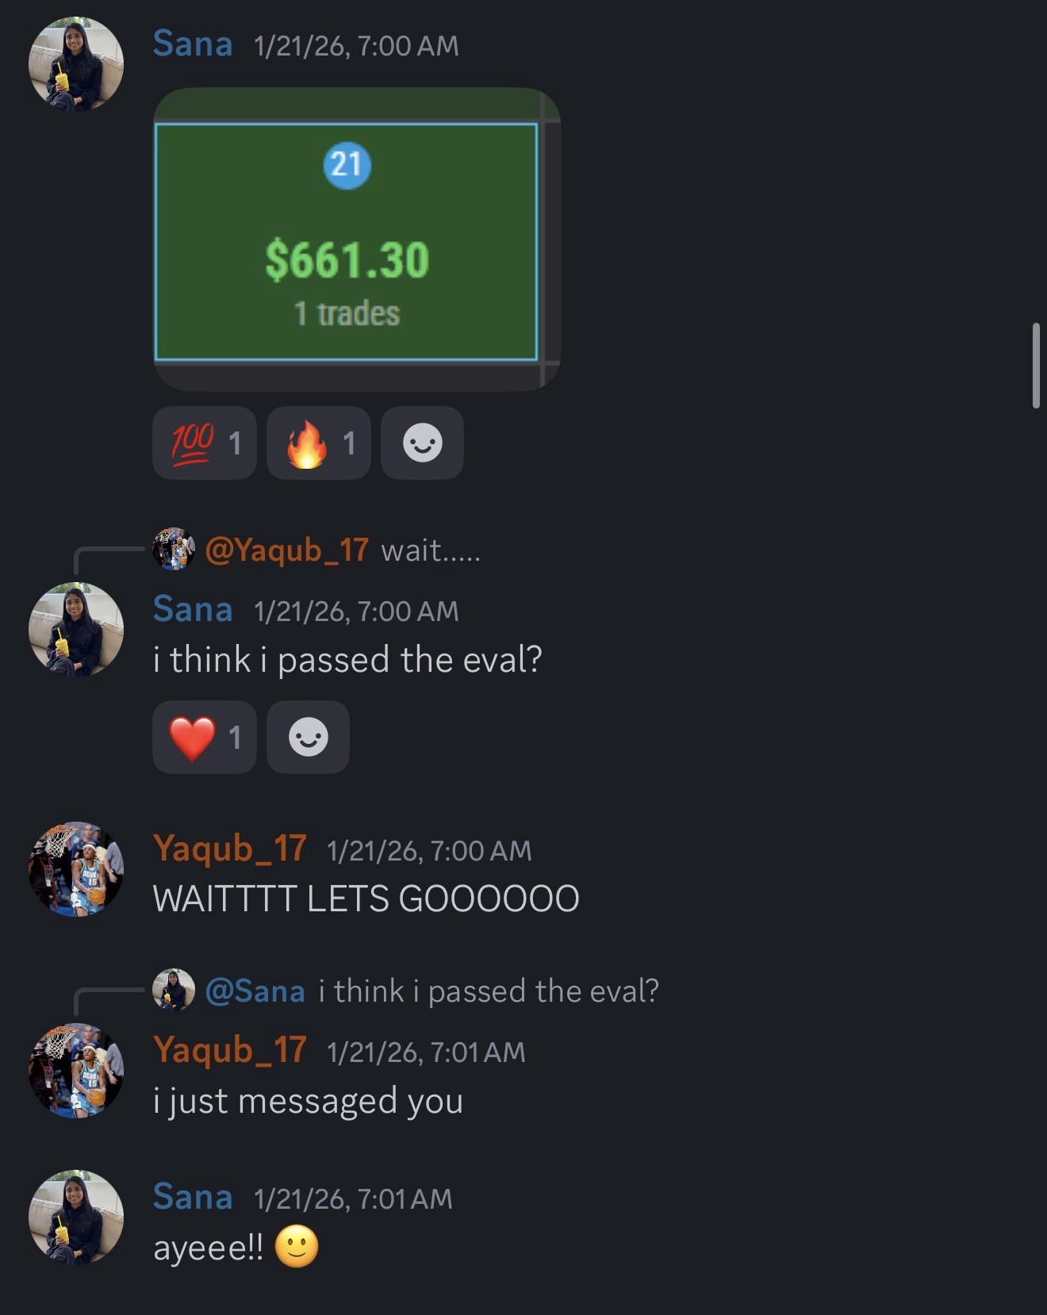
Task: Click the smiley emoji in 'ayeee!!' message
Action: (297, 1247)
